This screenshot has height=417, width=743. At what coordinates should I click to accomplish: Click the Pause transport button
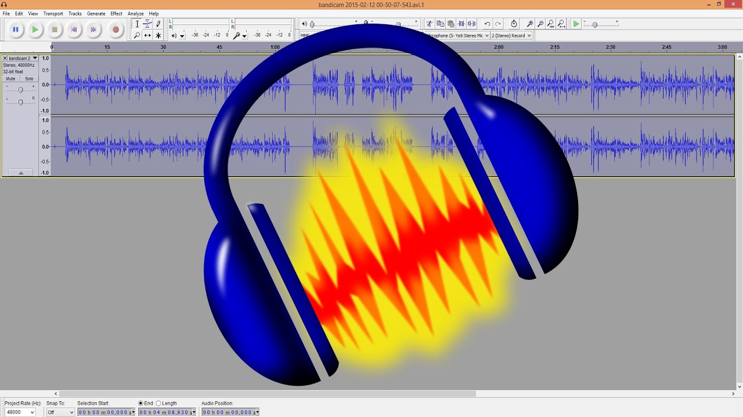[x=16, y=30]
